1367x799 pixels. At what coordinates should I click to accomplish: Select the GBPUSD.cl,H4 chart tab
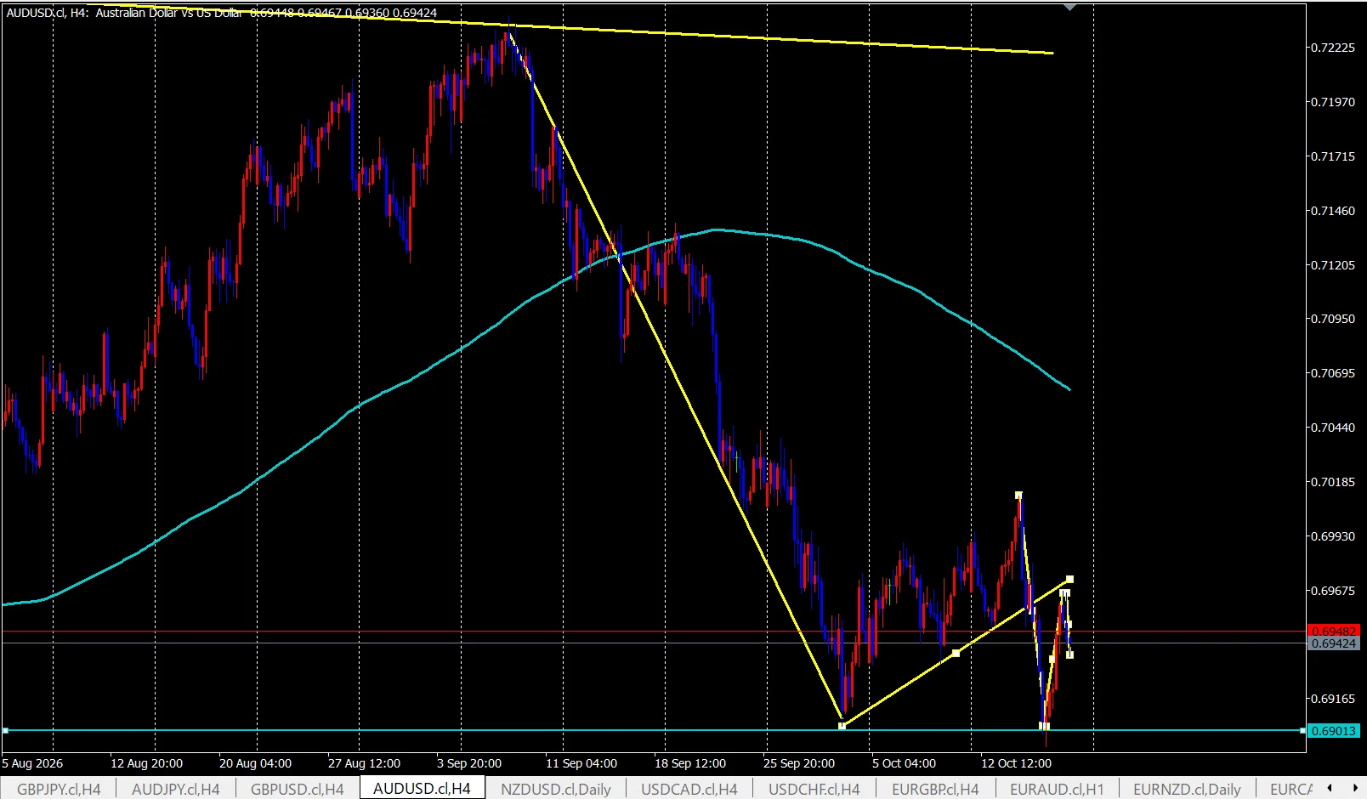pos(297,789)
